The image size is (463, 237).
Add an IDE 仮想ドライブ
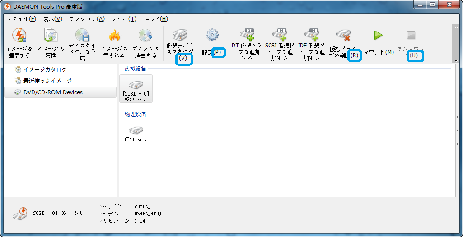[x=311, y=35]
